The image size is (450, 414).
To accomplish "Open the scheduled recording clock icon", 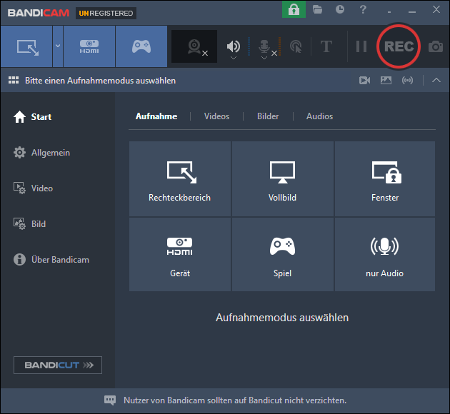I will (x=340, y=10).
